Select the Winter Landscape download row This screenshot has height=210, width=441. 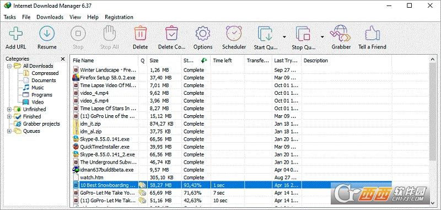[230, 70]
